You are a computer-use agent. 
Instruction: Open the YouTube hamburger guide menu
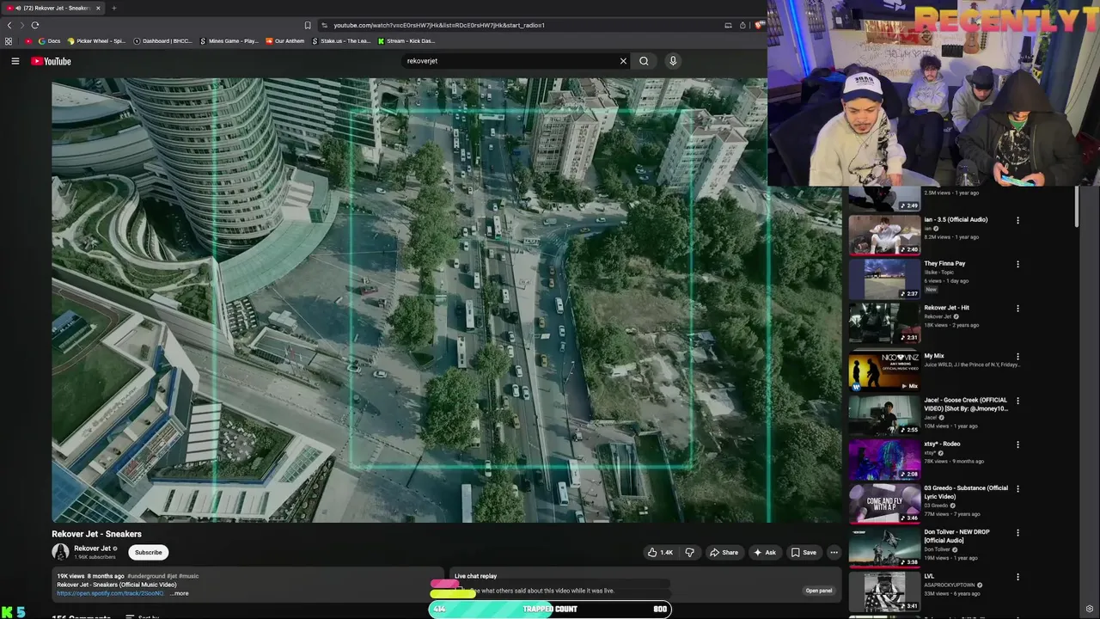click(x=15, y=61)
